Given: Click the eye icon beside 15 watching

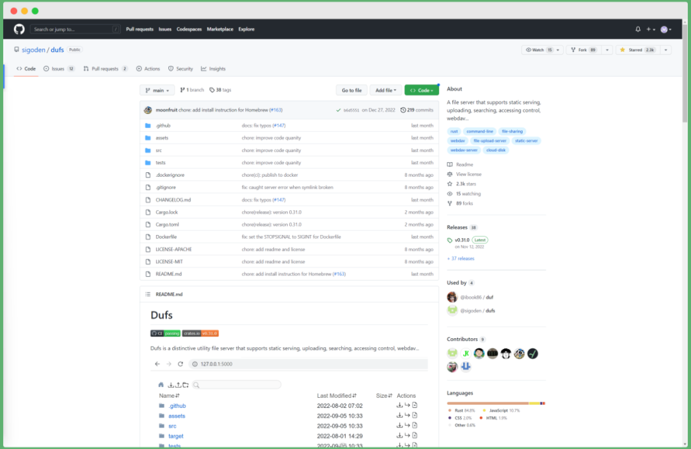Looking at the screenshot, I should point(450,193).
